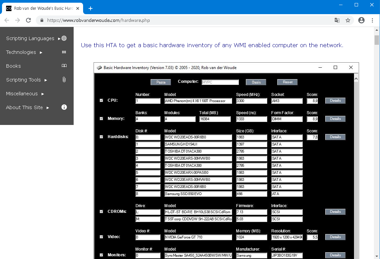Toggle the CDROMs checkbox
This screenshot has height=259, width=380.
point(101,212)
